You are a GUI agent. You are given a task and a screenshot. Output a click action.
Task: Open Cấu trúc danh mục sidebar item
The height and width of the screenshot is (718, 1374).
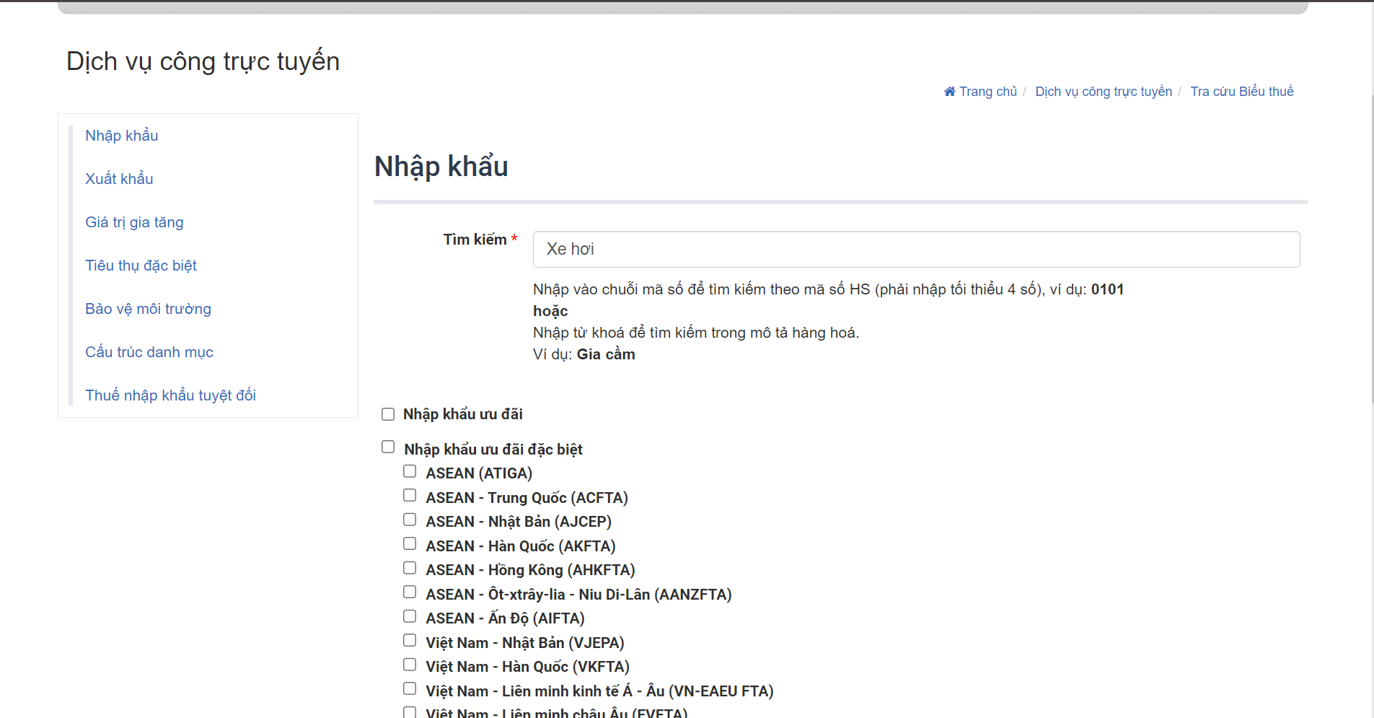pyautogui.click(x=149, y=352)
